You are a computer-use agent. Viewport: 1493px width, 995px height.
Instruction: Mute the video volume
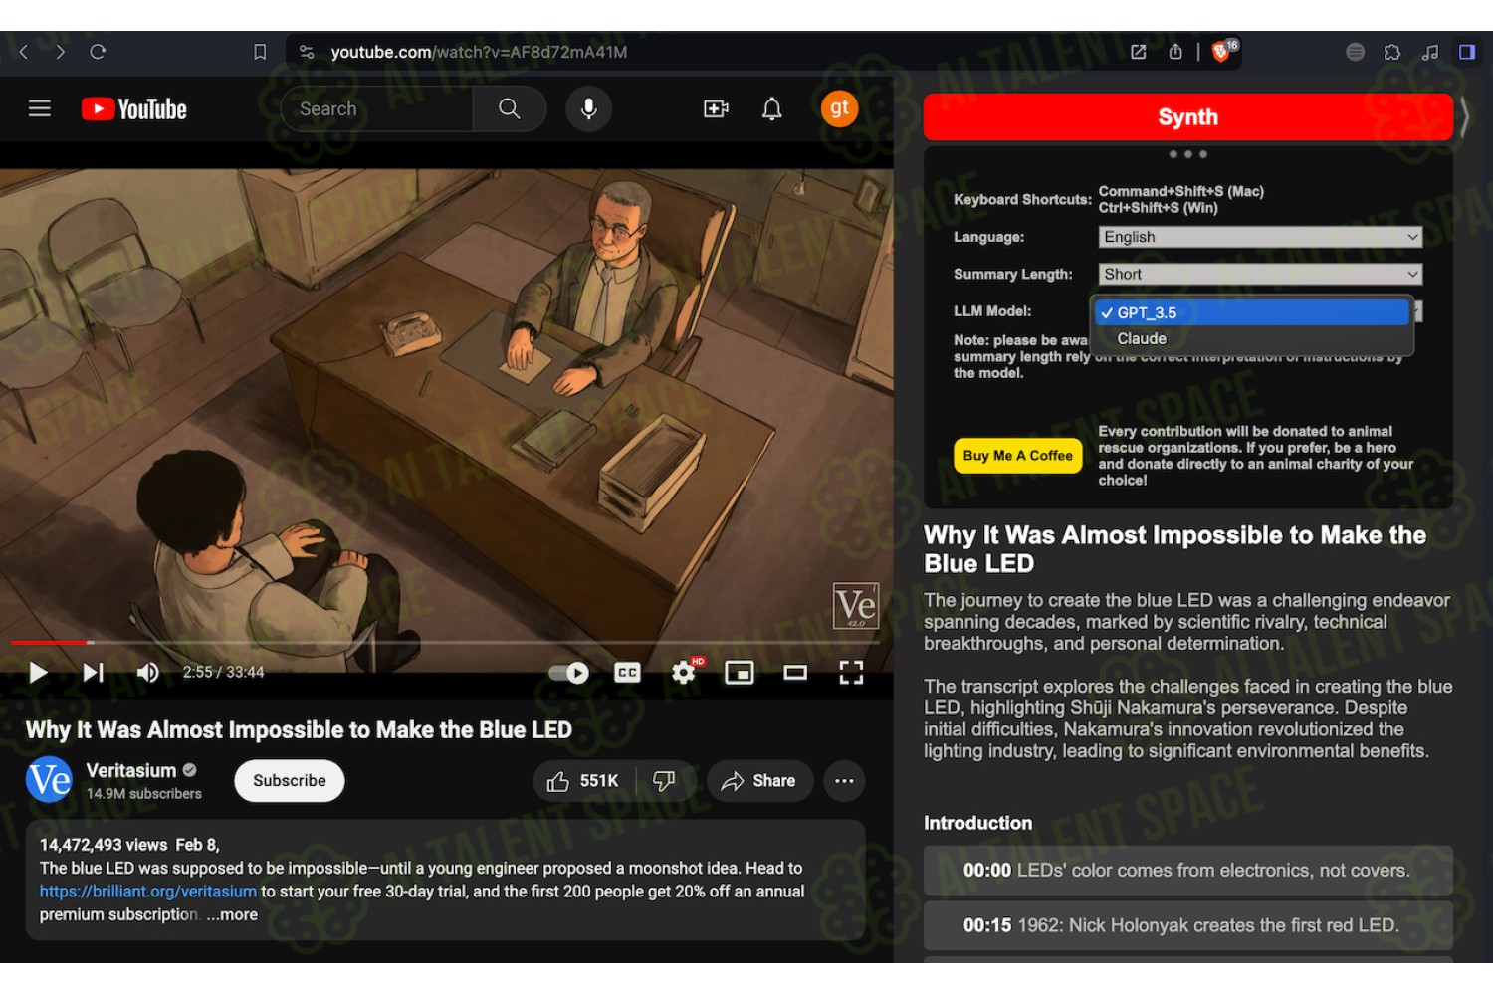pyautogui.click(x=147, y=673)
